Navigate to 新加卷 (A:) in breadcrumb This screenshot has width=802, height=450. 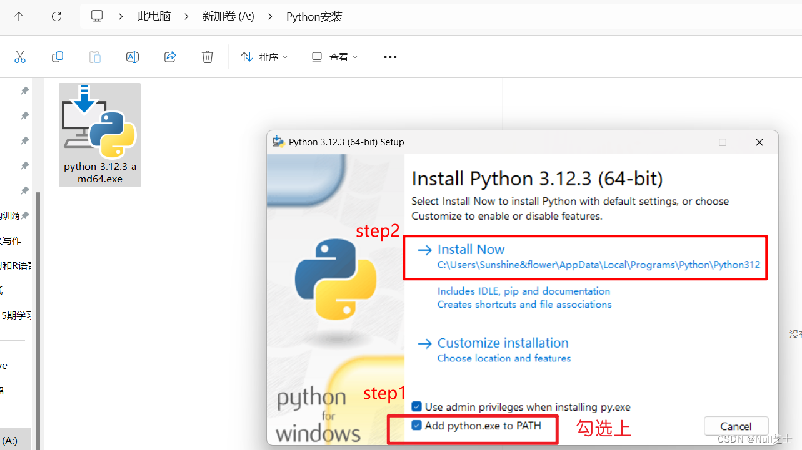228,17
